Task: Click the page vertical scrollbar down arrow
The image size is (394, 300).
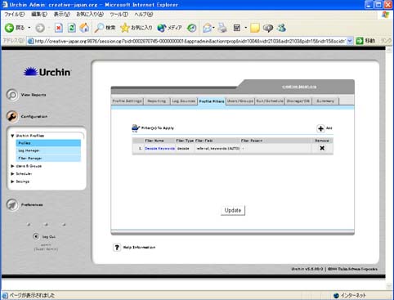Action: (x=389, y=285)
